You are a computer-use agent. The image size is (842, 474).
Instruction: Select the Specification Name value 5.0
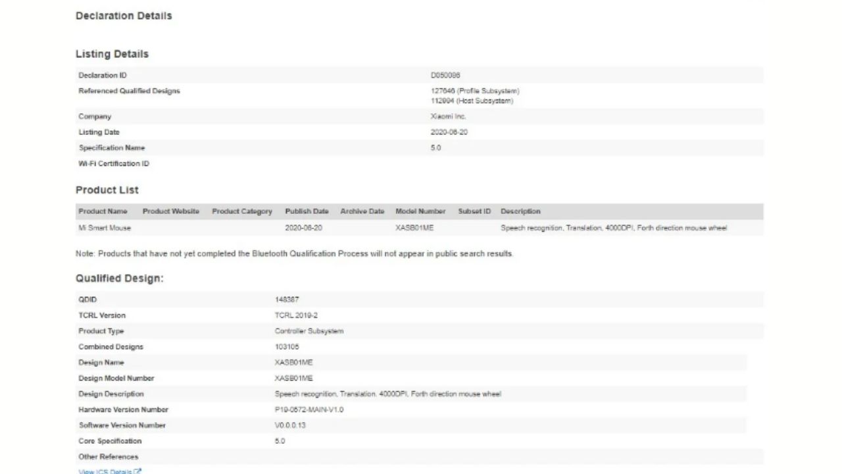click(x=435, y=148)
